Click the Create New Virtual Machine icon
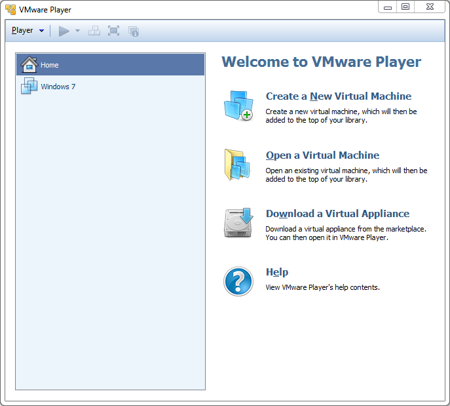The width and height of the screenshot is (450, 406). click(238, 106)
